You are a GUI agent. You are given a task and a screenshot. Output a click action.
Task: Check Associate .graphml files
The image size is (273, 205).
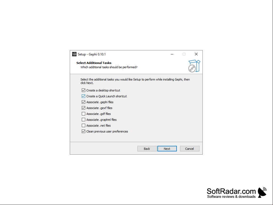pyautogui.click(x=83, y=120)
